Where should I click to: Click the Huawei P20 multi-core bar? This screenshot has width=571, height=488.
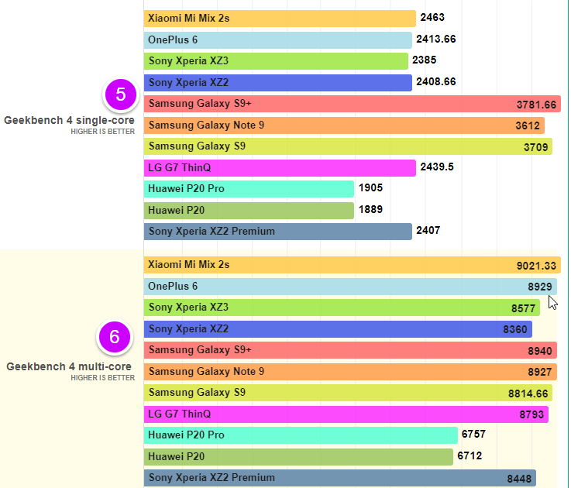298,457
